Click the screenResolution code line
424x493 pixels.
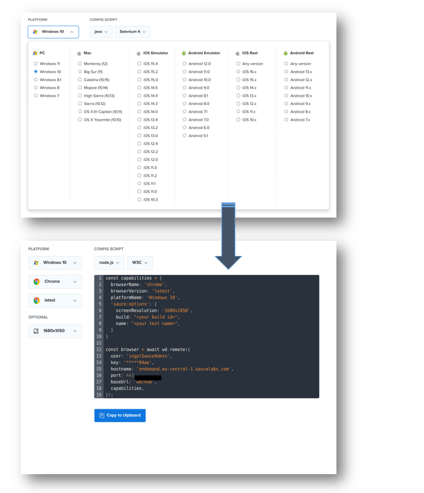[154, 311]
